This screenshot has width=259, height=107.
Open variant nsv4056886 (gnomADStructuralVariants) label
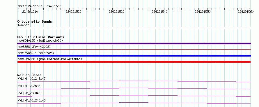pos(50,59)
